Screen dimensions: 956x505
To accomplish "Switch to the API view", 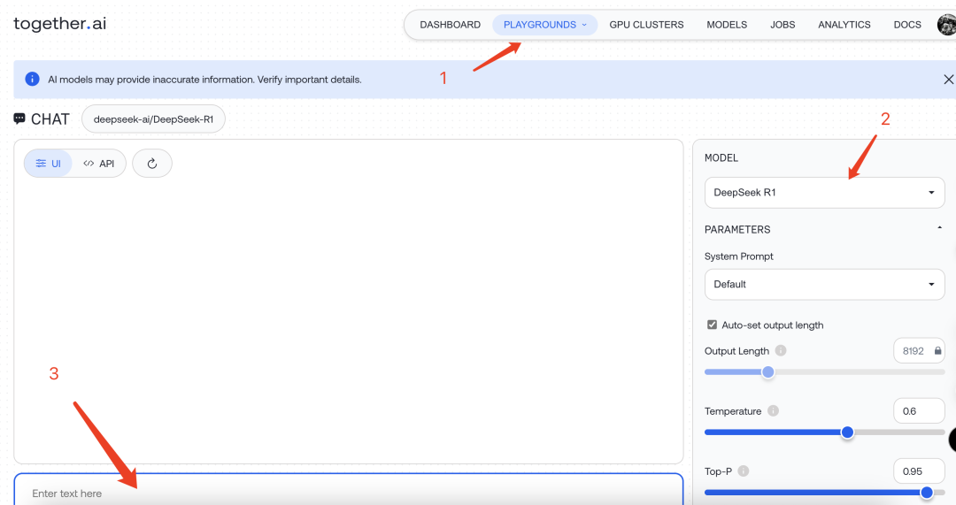I will coord(99,164).
